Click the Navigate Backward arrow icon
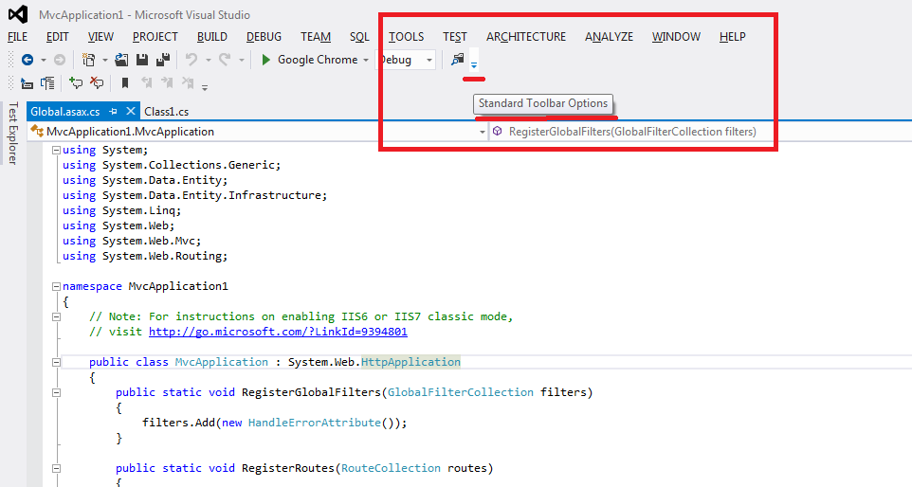Image resolution: width=912 pixels, height=487 pixels. click(x=27, y=60)
